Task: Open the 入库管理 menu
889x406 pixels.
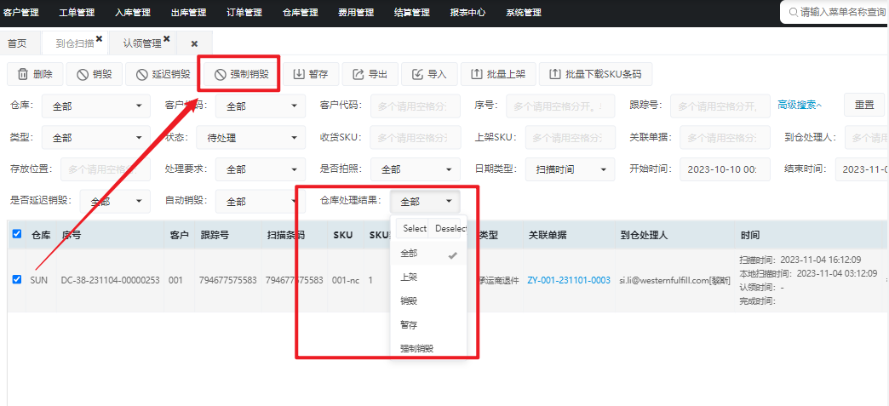Action: 133,12
